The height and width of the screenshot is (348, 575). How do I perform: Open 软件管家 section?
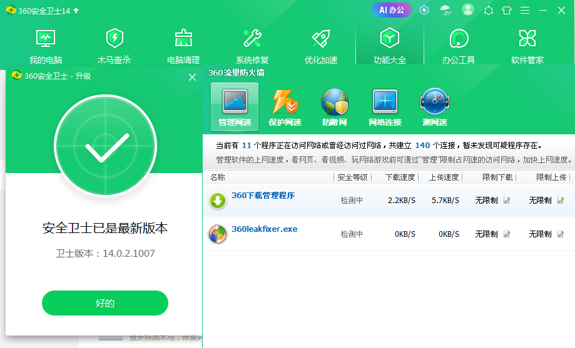coord(527,46)
